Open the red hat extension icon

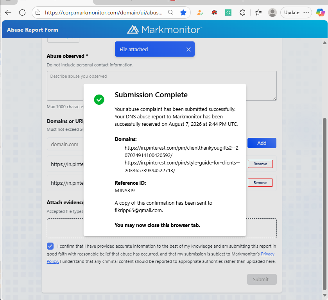click(214, 12)
